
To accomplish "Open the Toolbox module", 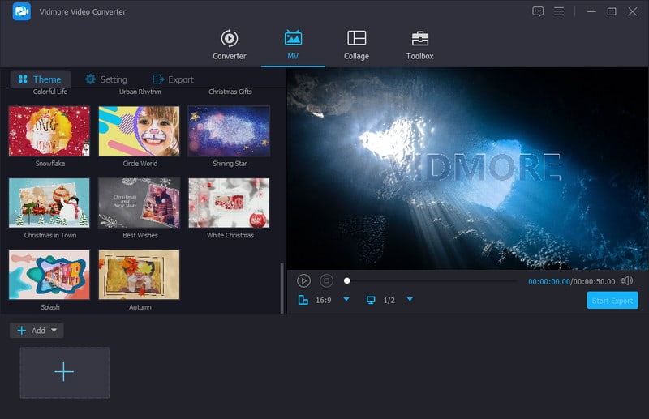I will [x=419, y=45].
